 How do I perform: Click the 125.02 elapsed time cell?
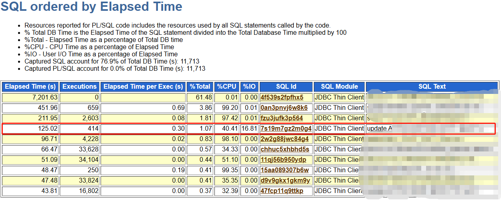tap(30, 129)
